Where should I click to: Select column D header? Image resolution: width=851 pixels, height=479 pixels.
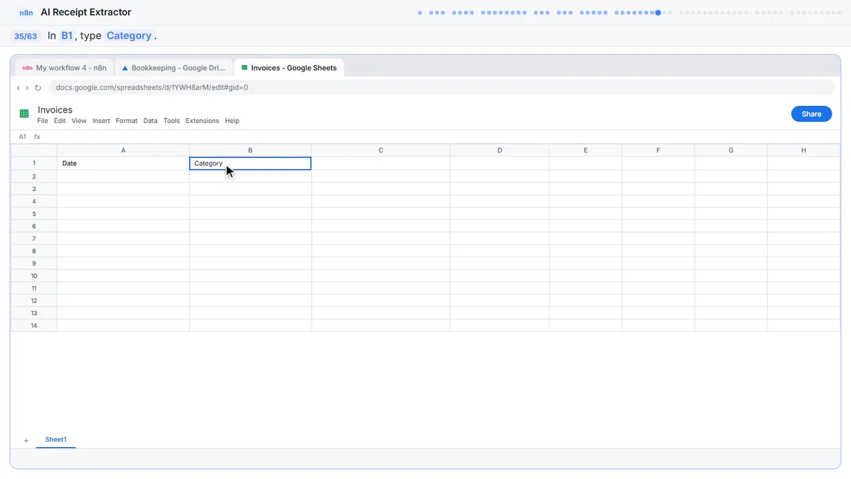tap(500, 150)
